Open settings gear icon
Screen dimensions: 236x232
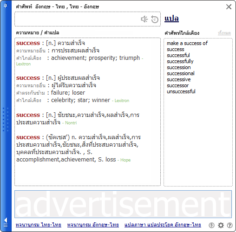tap(221, 226)
